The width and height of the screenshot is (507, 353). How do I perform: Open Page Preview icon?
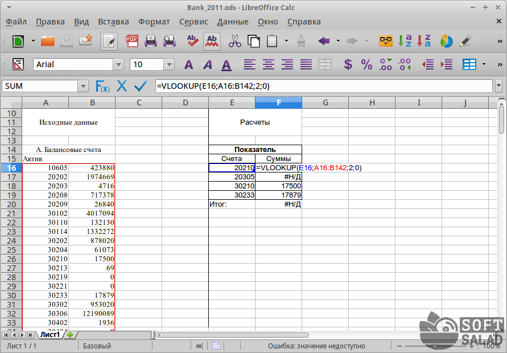[170, 42]
